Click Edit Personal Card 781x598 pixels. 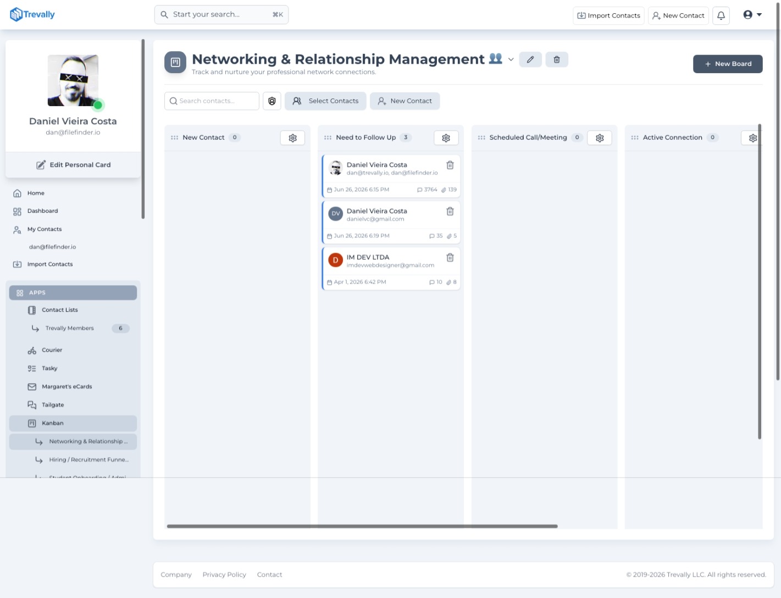(73, 165)
